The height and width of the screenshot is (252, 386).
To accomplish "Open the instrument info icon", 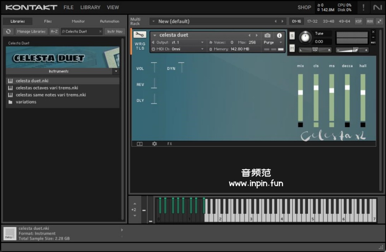I will pos(279,35).
